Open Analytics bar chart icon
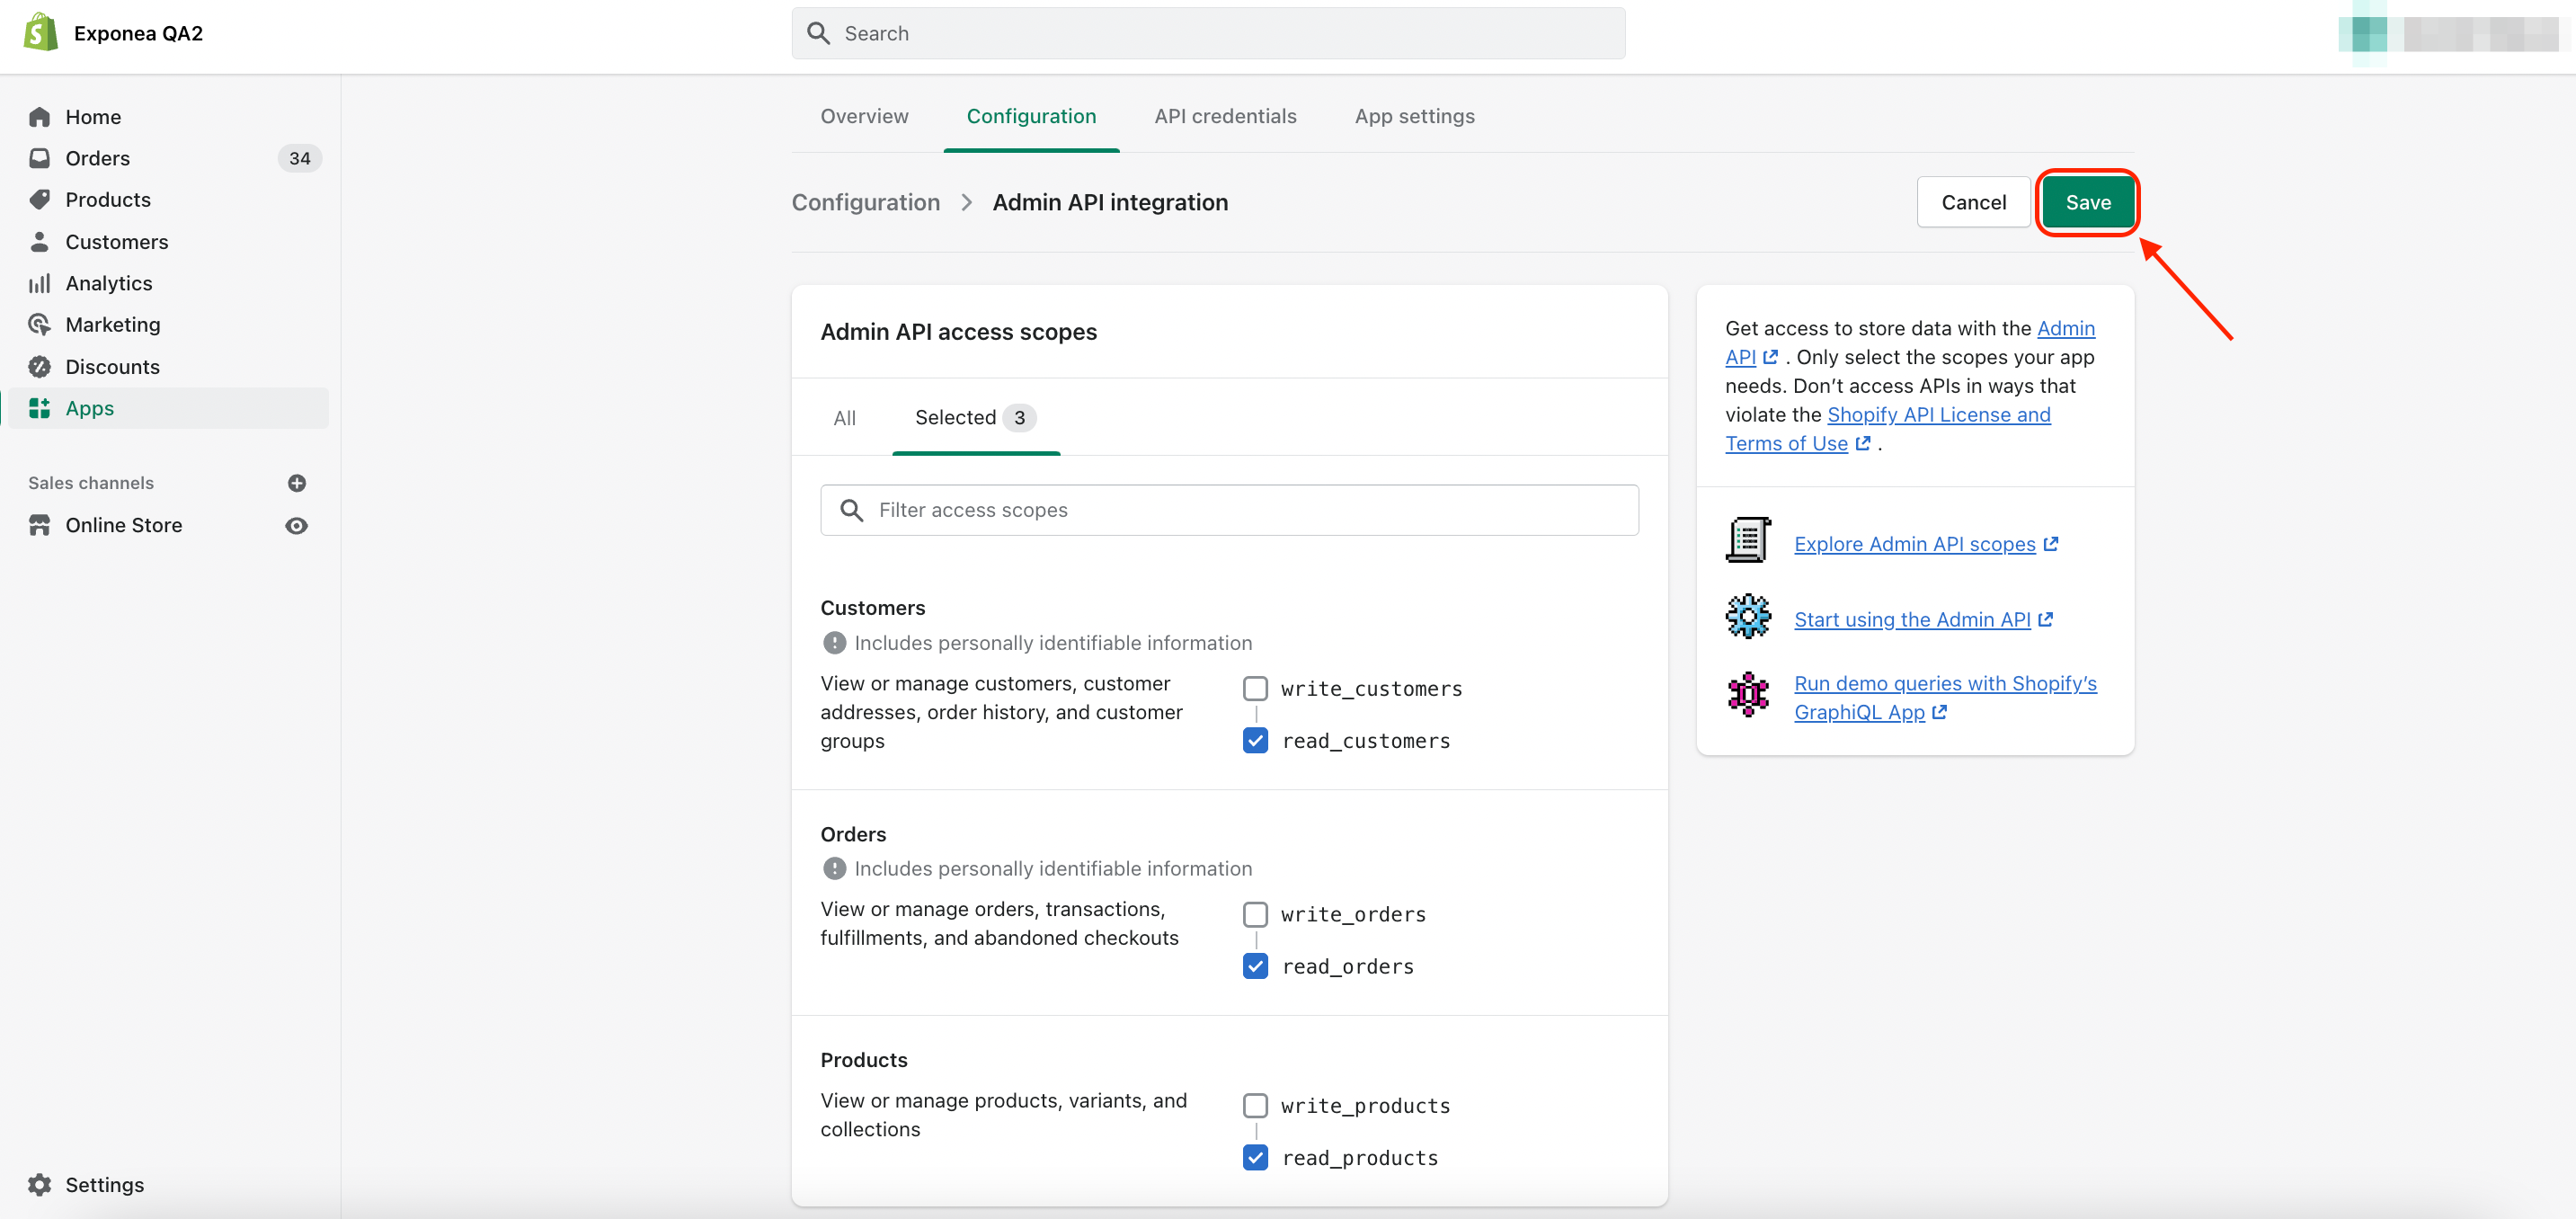The height and width of the screenshot is (1219, 2576). [x=39, y=283]
